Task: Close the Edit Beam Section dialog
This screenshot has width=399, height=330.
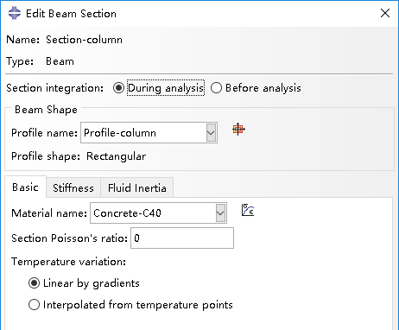Action: pos(385,13)
